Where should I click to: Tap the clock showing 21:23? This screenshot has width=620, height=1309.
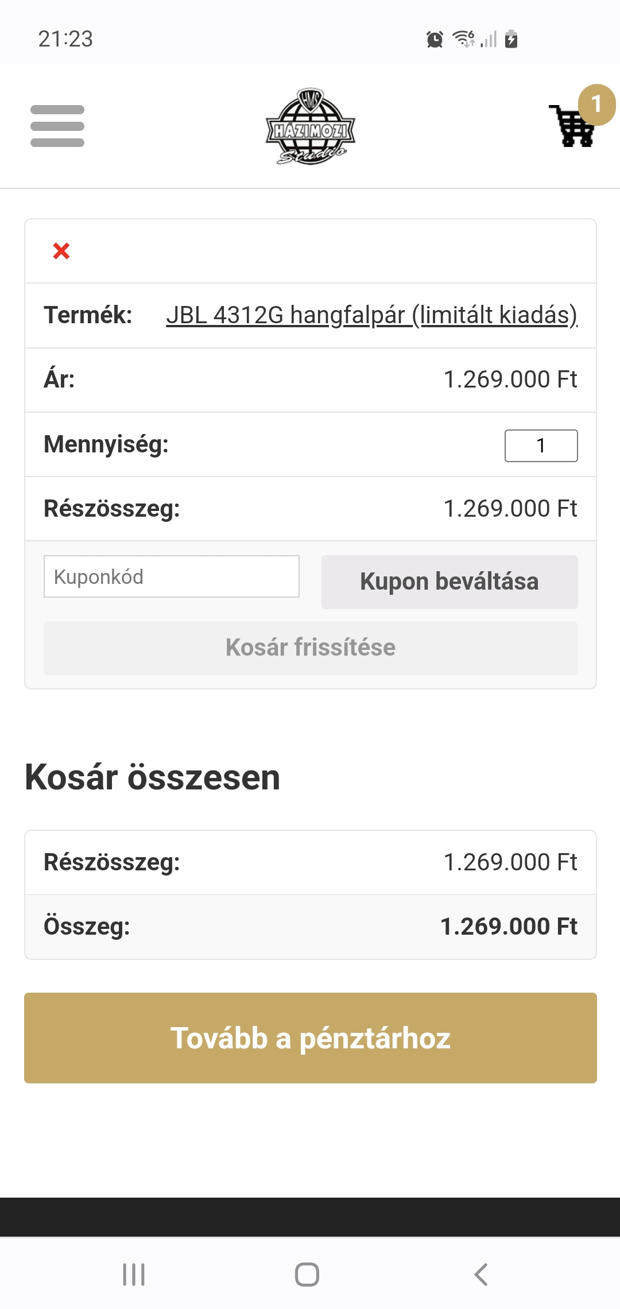click(65, 39)
